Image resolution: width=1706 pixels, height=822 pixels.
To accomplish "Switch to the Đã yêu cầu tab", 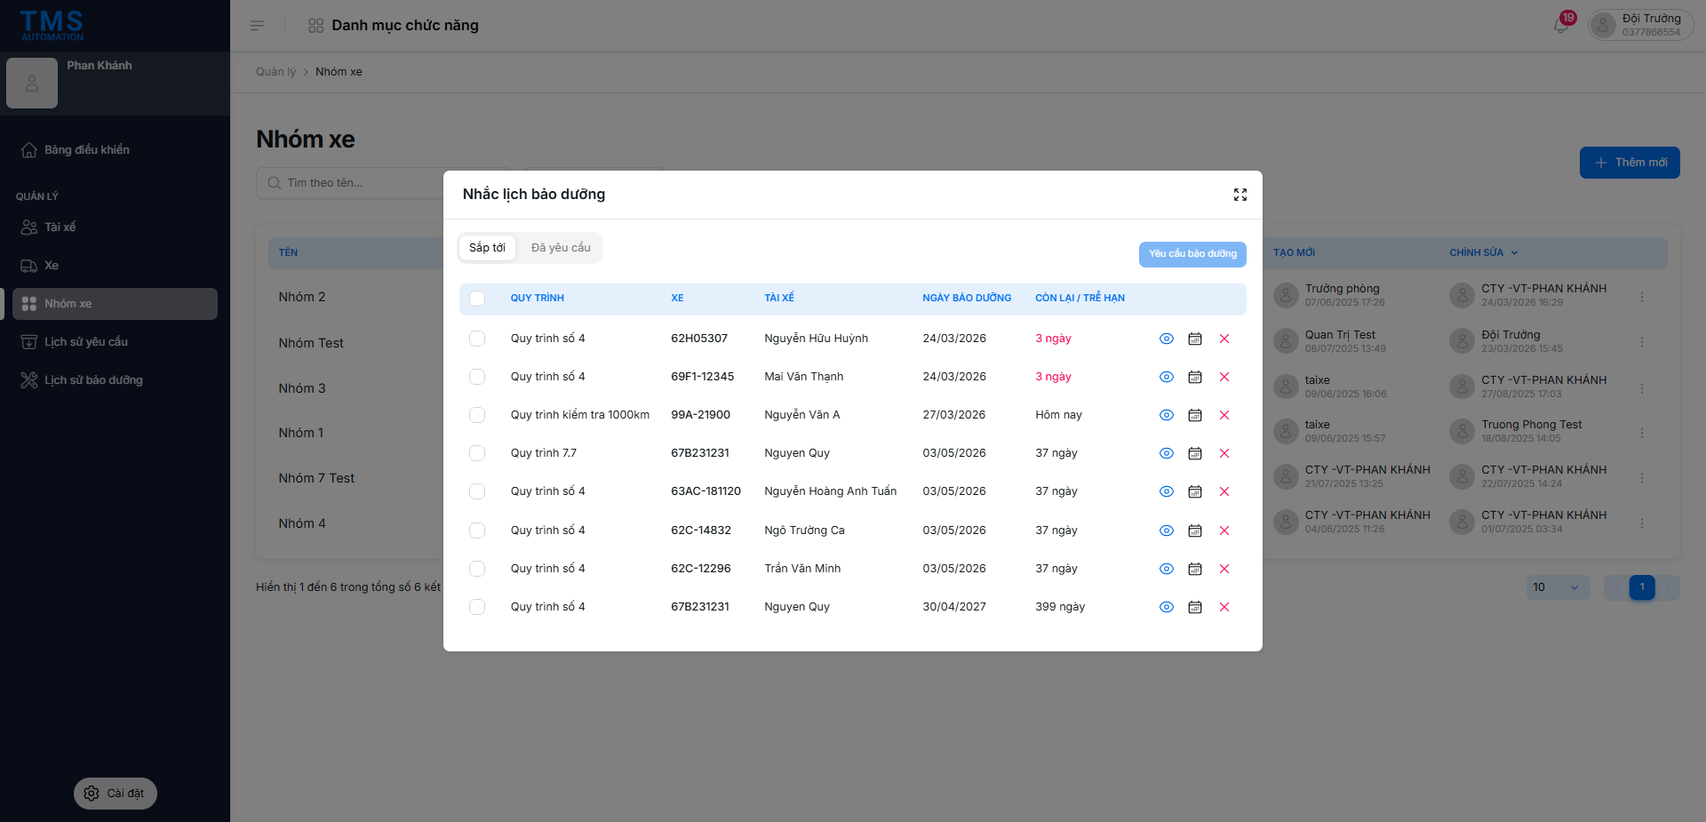I will coord(561,248).
